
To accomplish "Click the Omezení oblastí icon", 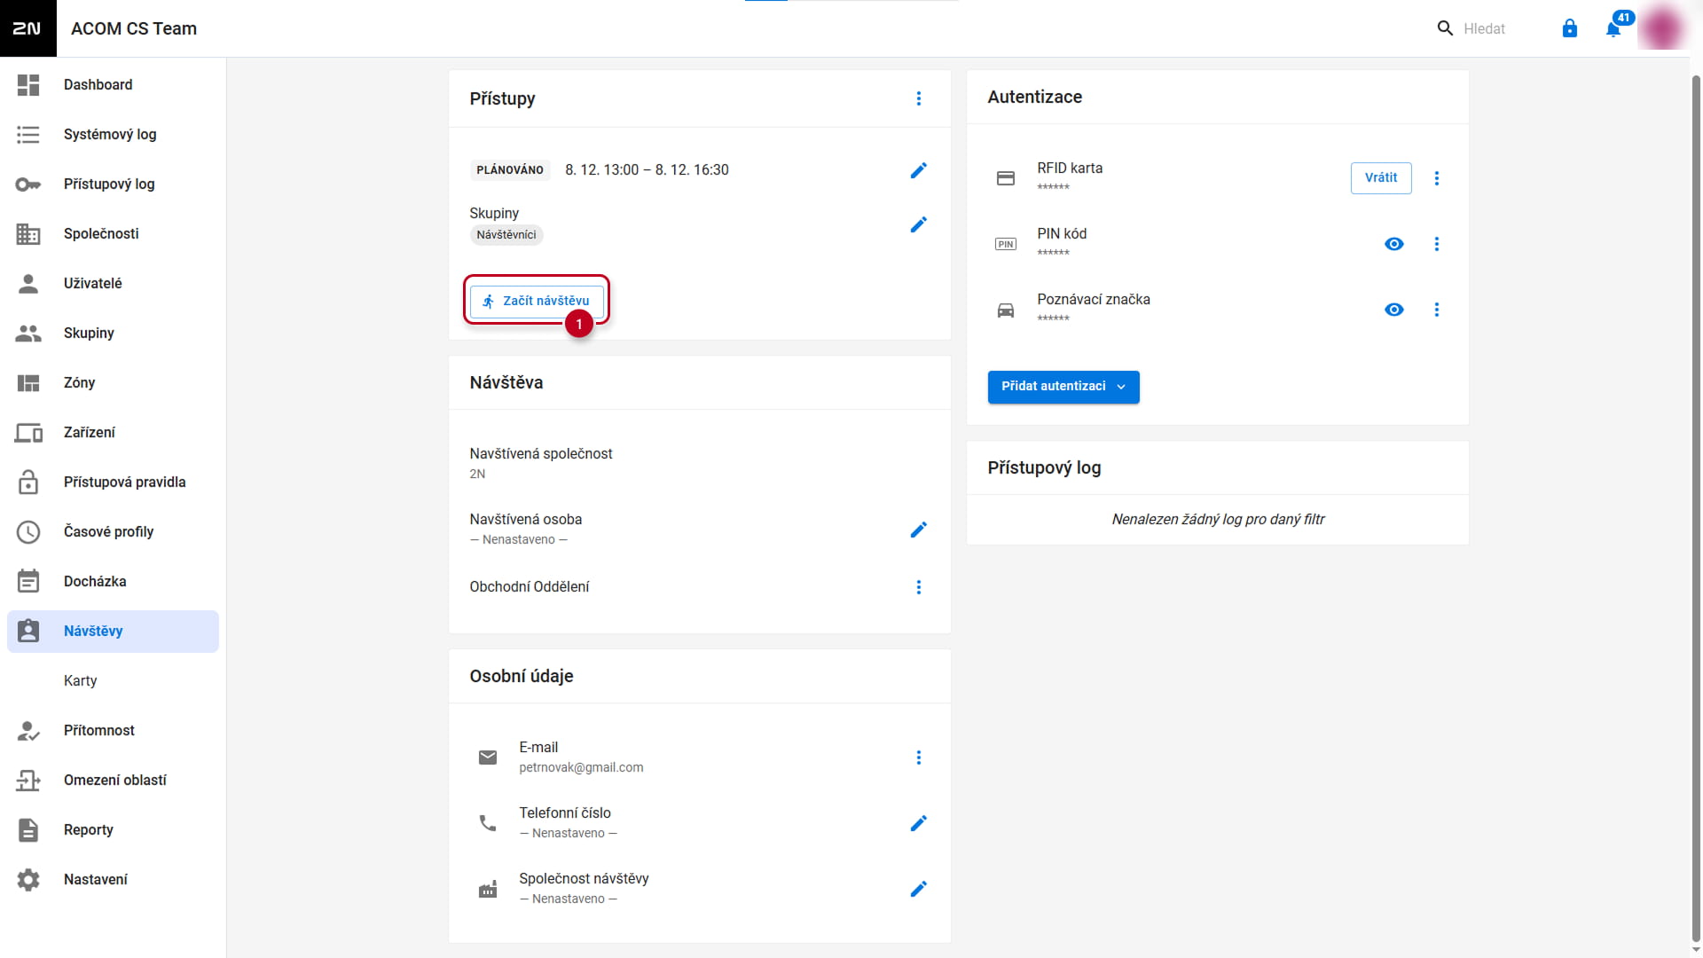I will pos(28,781).
